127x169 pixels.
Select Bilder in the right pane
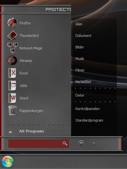tap(80, 47)
